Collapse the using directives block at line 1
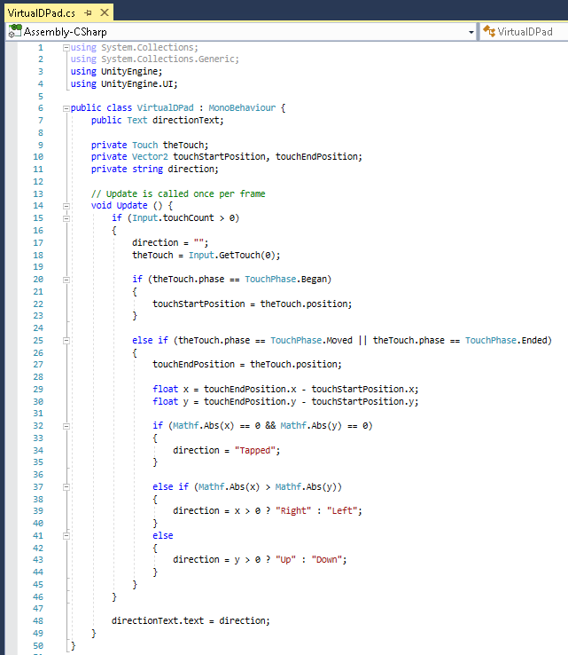Viewport: 568px width, 655px height. pos(66,47)
